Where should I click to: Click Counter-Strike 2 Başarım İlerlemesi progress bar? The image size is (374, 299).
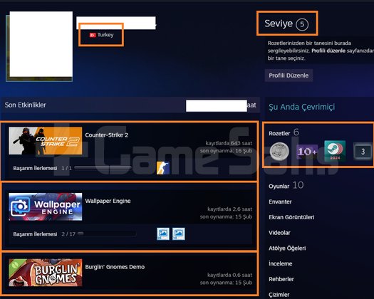[x=103, y=168]
